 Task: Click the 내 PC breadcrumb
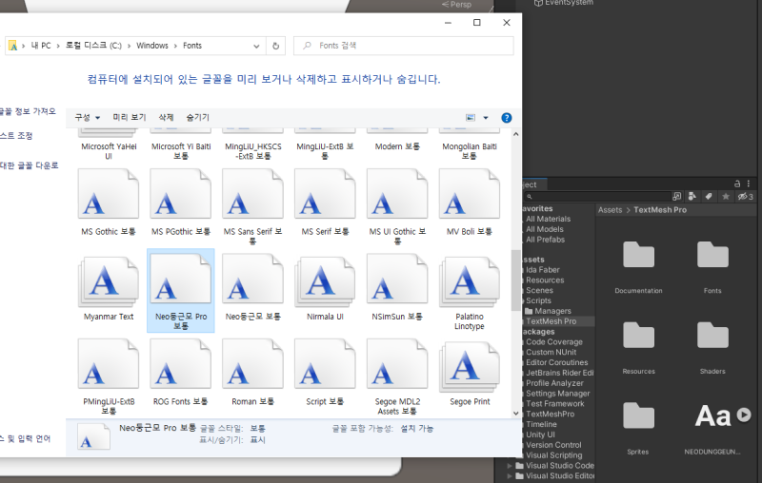41,46
